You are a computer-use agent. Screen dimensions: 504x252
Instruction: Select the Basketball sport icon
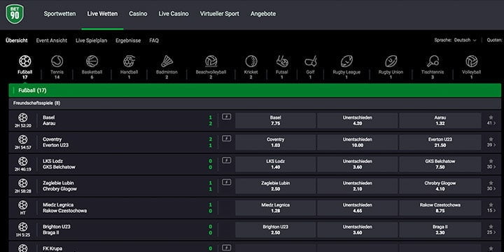[92, 61]
